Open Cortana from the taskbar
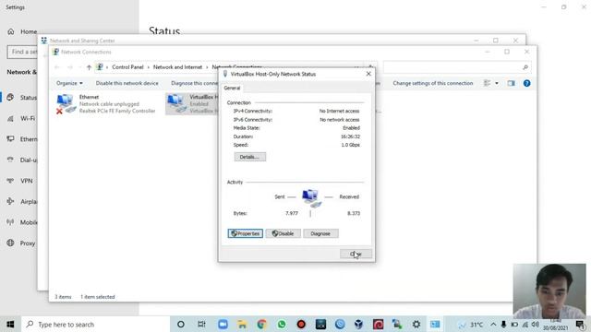 coord(181,324)
